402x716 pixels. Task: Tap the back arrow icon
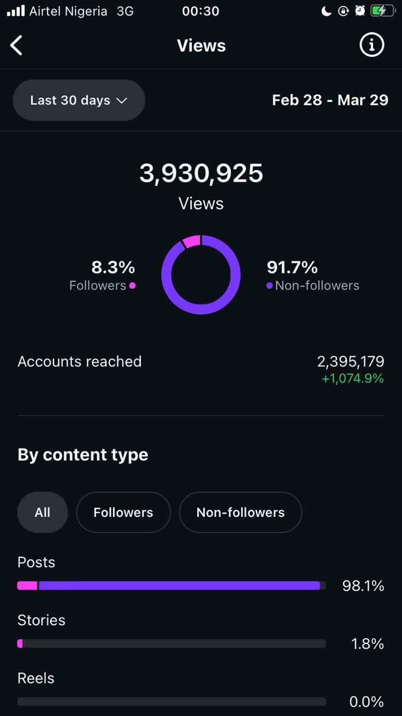[x=17, y=45]
